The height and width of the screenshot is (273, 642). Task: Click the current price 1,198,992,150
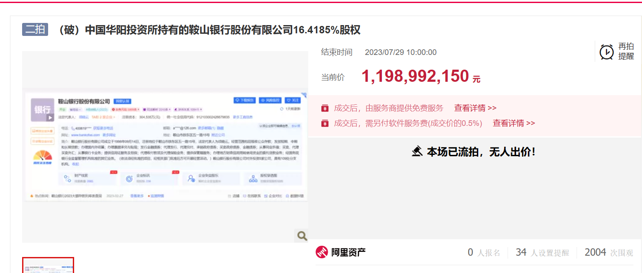415,77
